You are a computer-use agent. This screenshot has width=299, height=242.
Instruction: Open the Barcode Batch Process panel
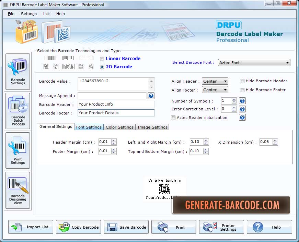(x=18, y=111)
